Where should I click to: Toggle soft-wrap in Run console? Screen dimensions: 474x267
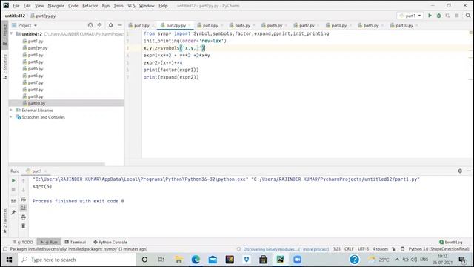point(23,199)
